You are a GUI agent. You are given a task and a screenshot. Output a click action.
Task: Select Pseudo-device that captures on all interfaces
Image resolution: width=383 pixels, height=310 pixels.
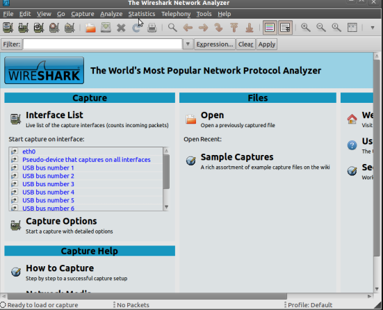pos(86,160)
